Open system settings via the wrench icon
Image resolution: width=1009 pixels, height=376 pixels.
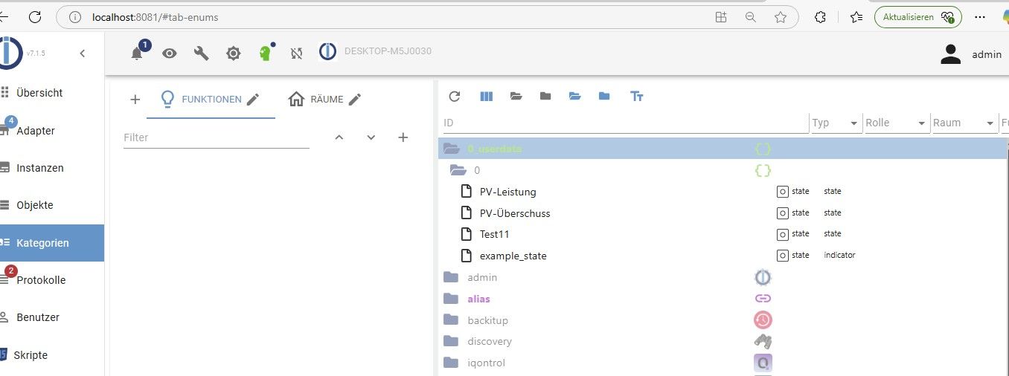pos(201,54)
